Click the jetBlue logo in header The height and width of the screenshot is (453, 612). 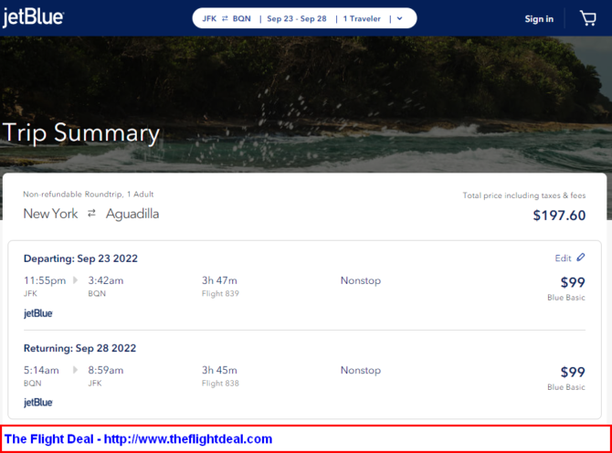(33, 17)
